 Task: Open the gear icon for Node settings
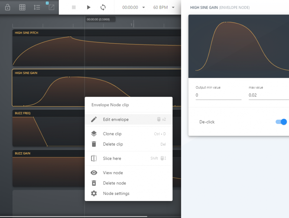[93, 194]
